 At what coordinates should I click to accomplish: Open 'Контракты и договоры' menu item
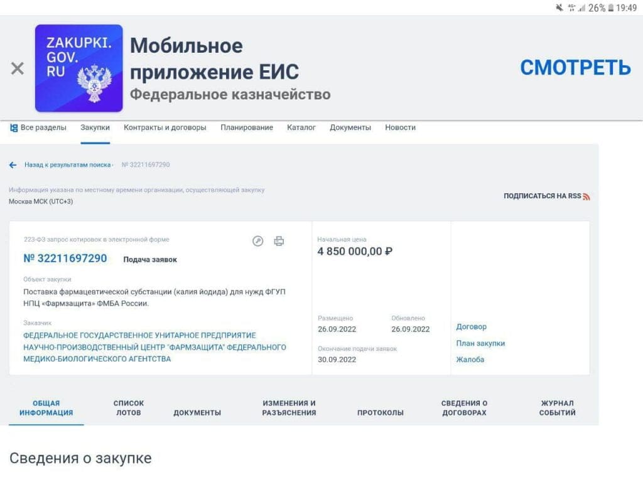coord(165,127)
